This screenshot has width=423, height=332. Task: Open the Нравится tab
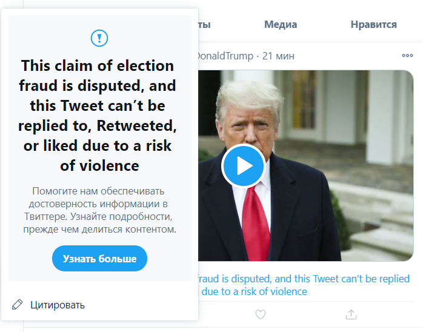click(x=373, y=25)
